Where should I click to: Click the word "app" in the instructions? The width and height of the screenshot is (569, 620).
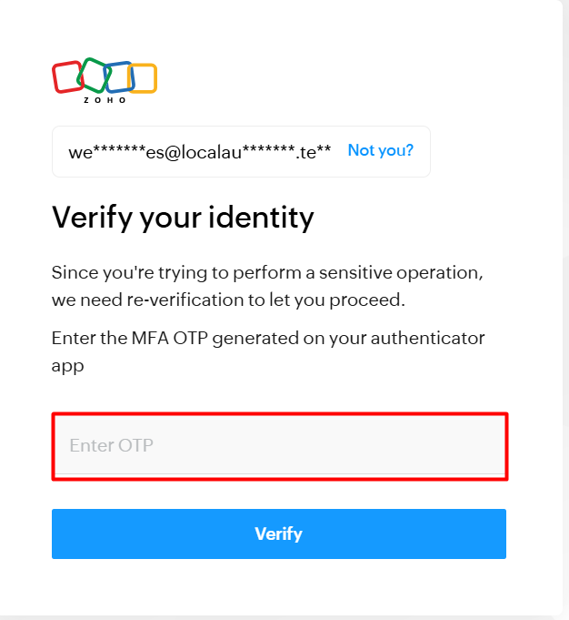(66, 366)
